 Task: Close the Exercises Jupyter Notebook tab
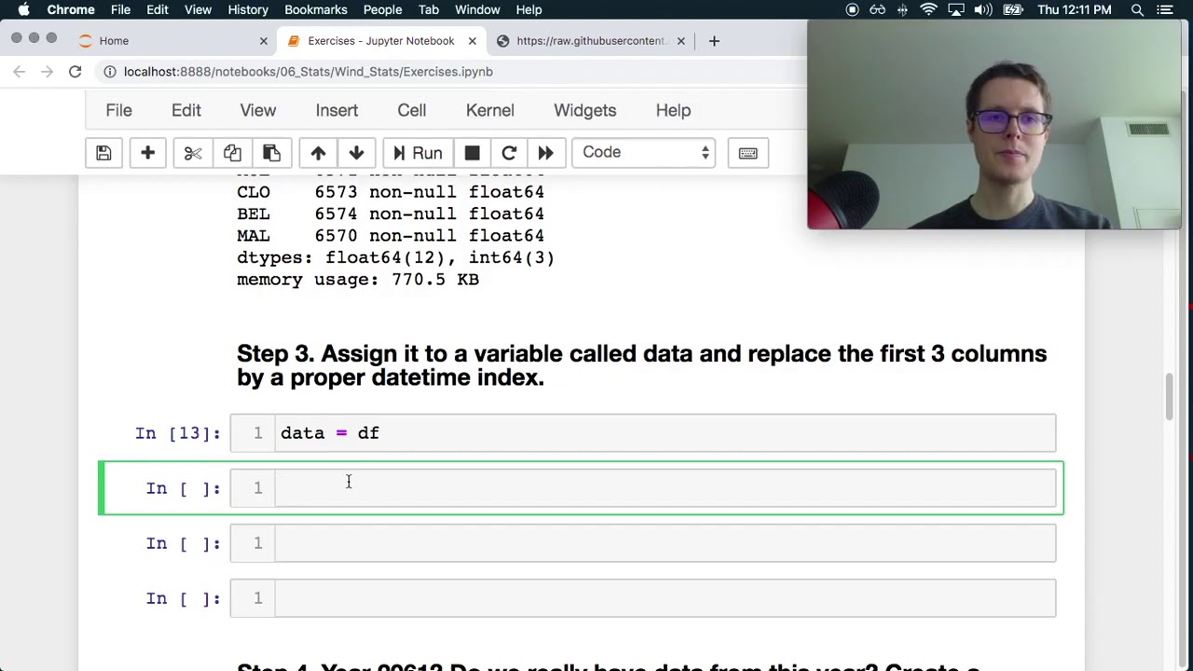(x=472, y=41)
